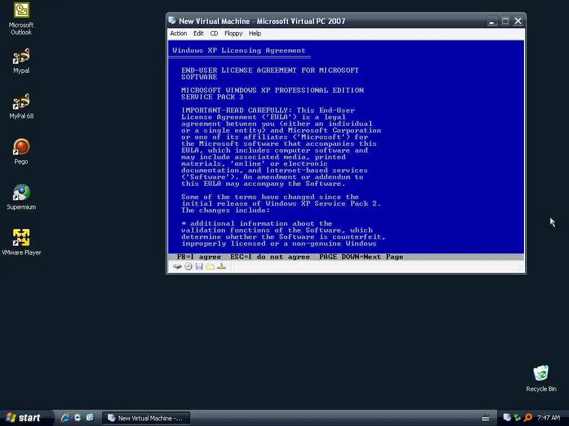This screenshot has height=426, width=569.
Task: Click the Virtual PC title bar app icon
Action: 172,21
